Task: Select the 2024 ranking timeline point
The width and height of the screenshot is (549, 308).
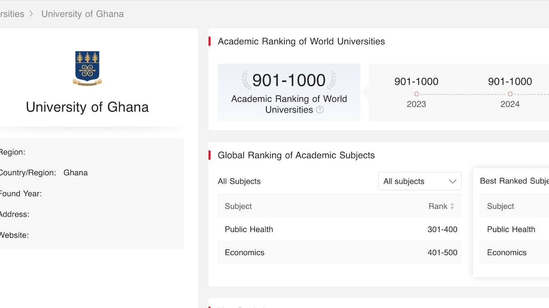Action: coord(510,94)
